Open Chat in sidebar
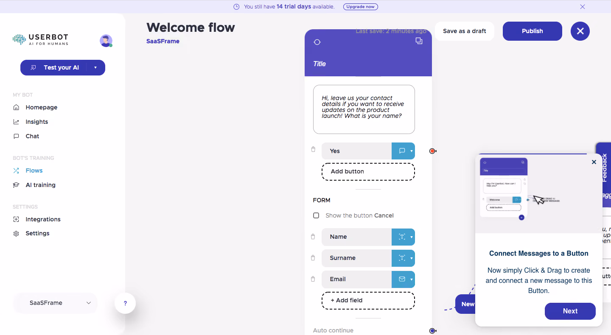The width and height of the screenshot is (611, 335). pyautogui.click(x=32, y=136)
